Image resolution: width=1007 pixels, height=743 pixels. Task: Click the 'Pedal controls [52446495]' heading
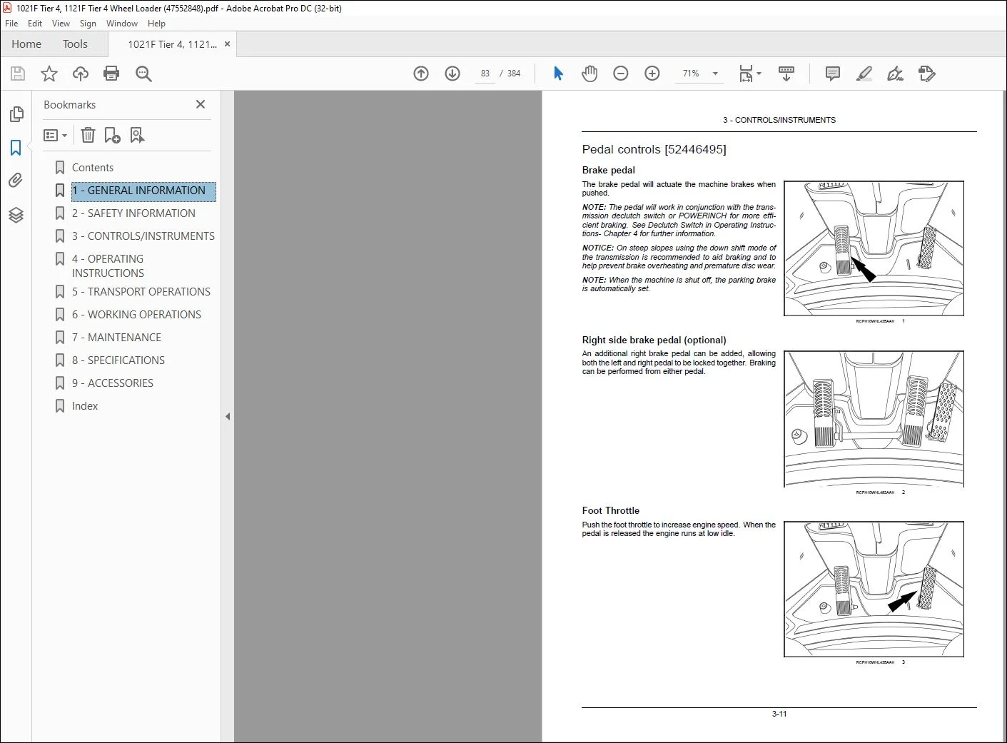click(654, 149)
